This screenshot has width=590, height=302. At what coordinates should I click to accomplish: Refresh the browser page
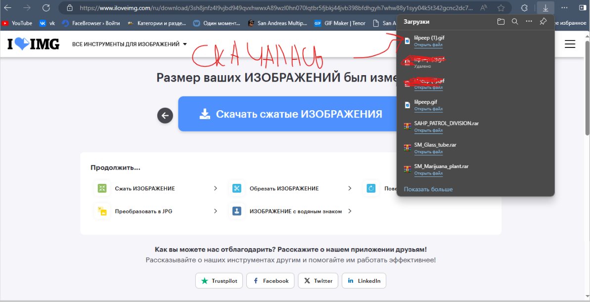[x=46, y=8]
